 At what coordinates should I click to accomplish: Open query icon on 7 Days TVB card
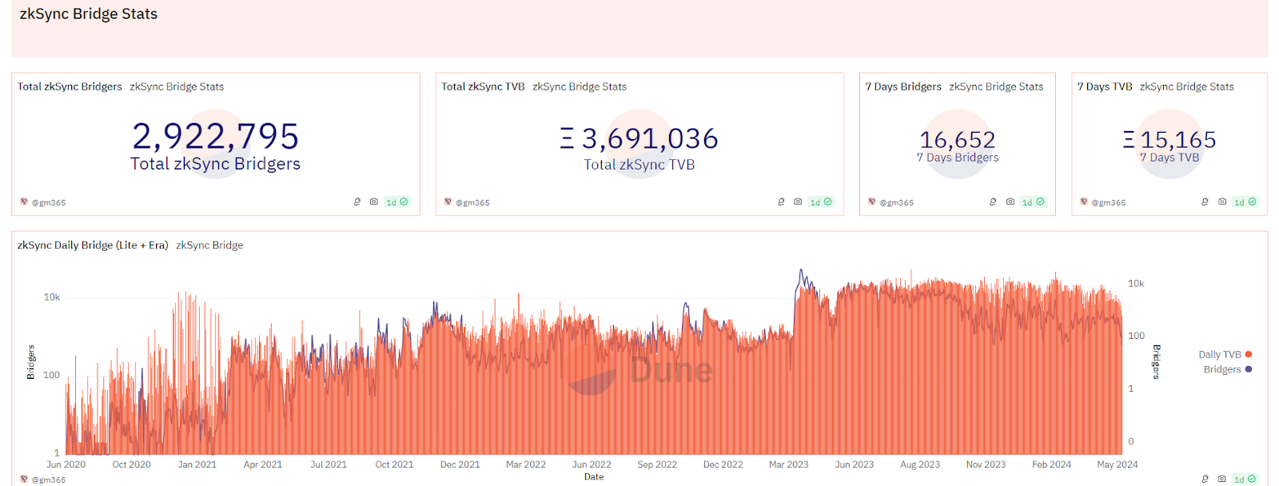(1205, 202)
